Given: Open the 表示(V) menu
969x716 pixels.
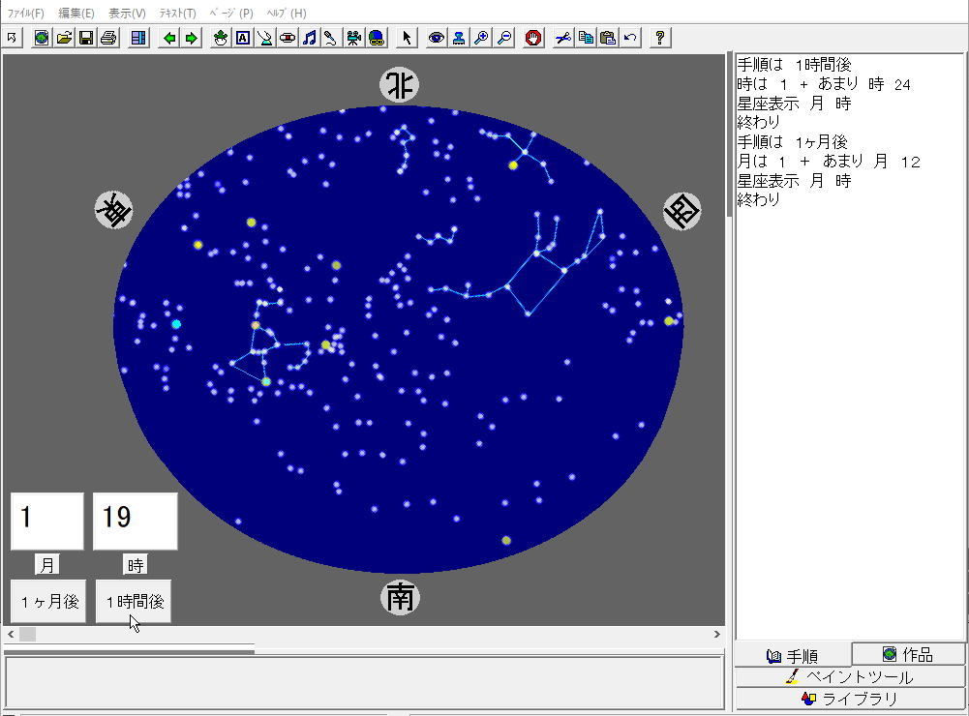Looking at the screenshot, I should coord(127,14).
